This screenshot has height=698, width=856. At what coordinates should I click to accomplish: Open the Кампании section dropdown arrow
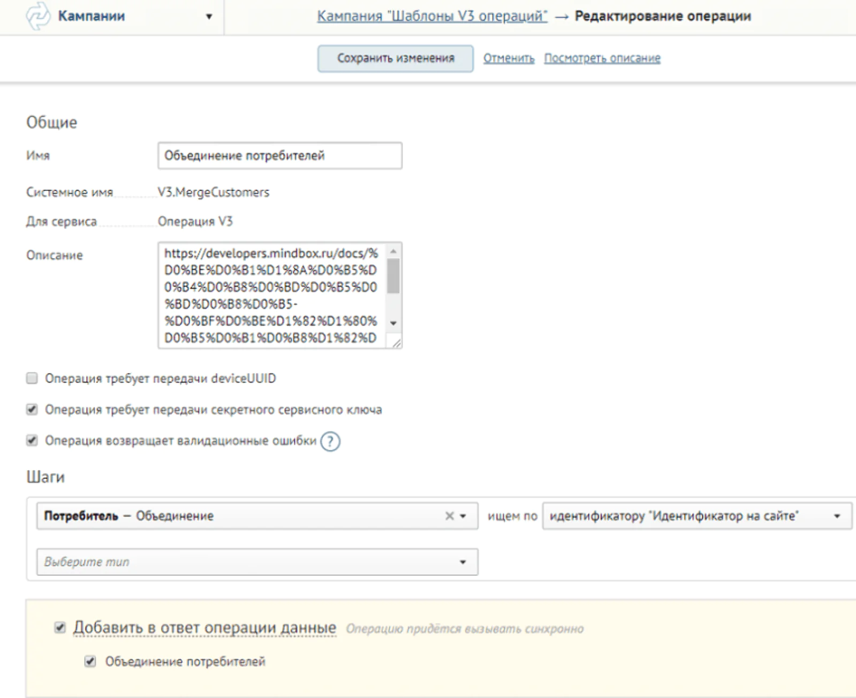(209, 17)
